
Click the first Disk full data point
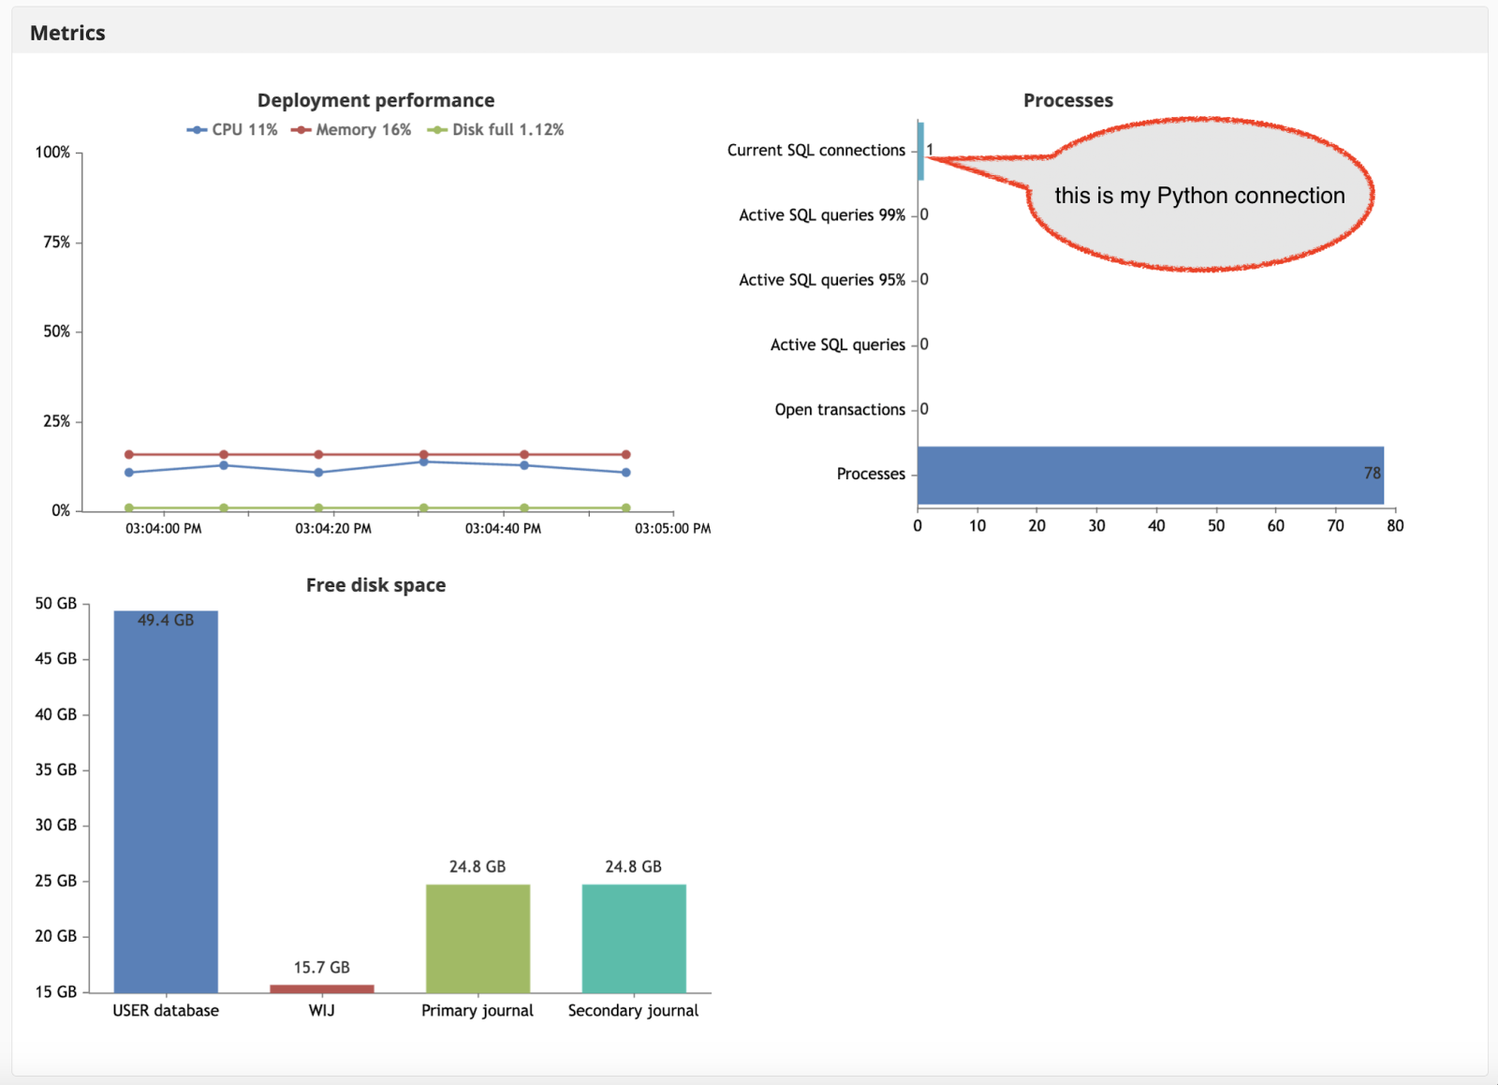pos(129,508)
